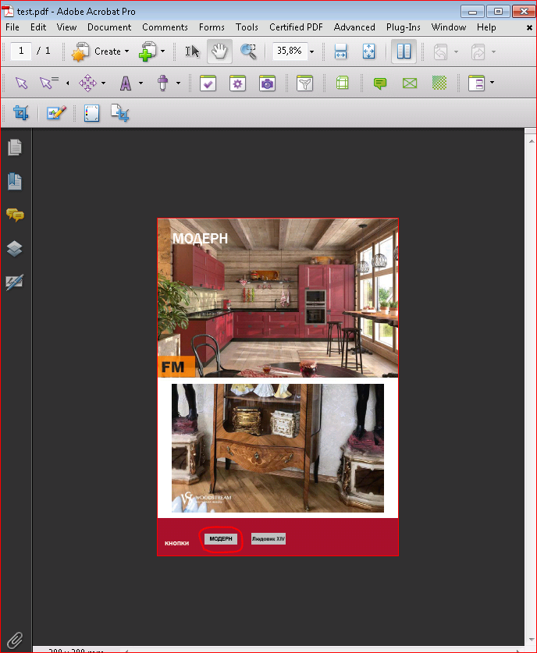Click the Combine Files icon
Image resolution: width=537 pixels, height=653 pixels.
tap(148, 51)
